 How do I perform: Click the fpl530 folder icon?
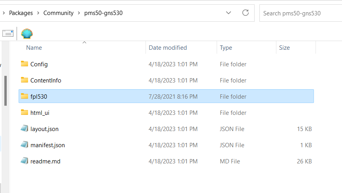click(25, 96)
